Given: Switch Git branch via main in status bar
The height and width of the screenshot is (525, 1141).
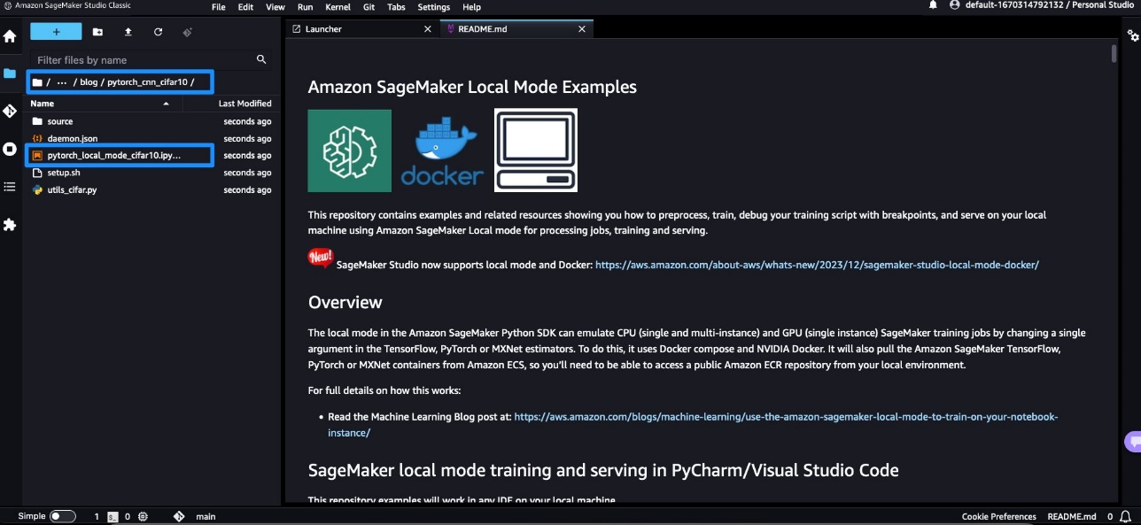Looking at the screenshot, I should click(x=206, y=516).
